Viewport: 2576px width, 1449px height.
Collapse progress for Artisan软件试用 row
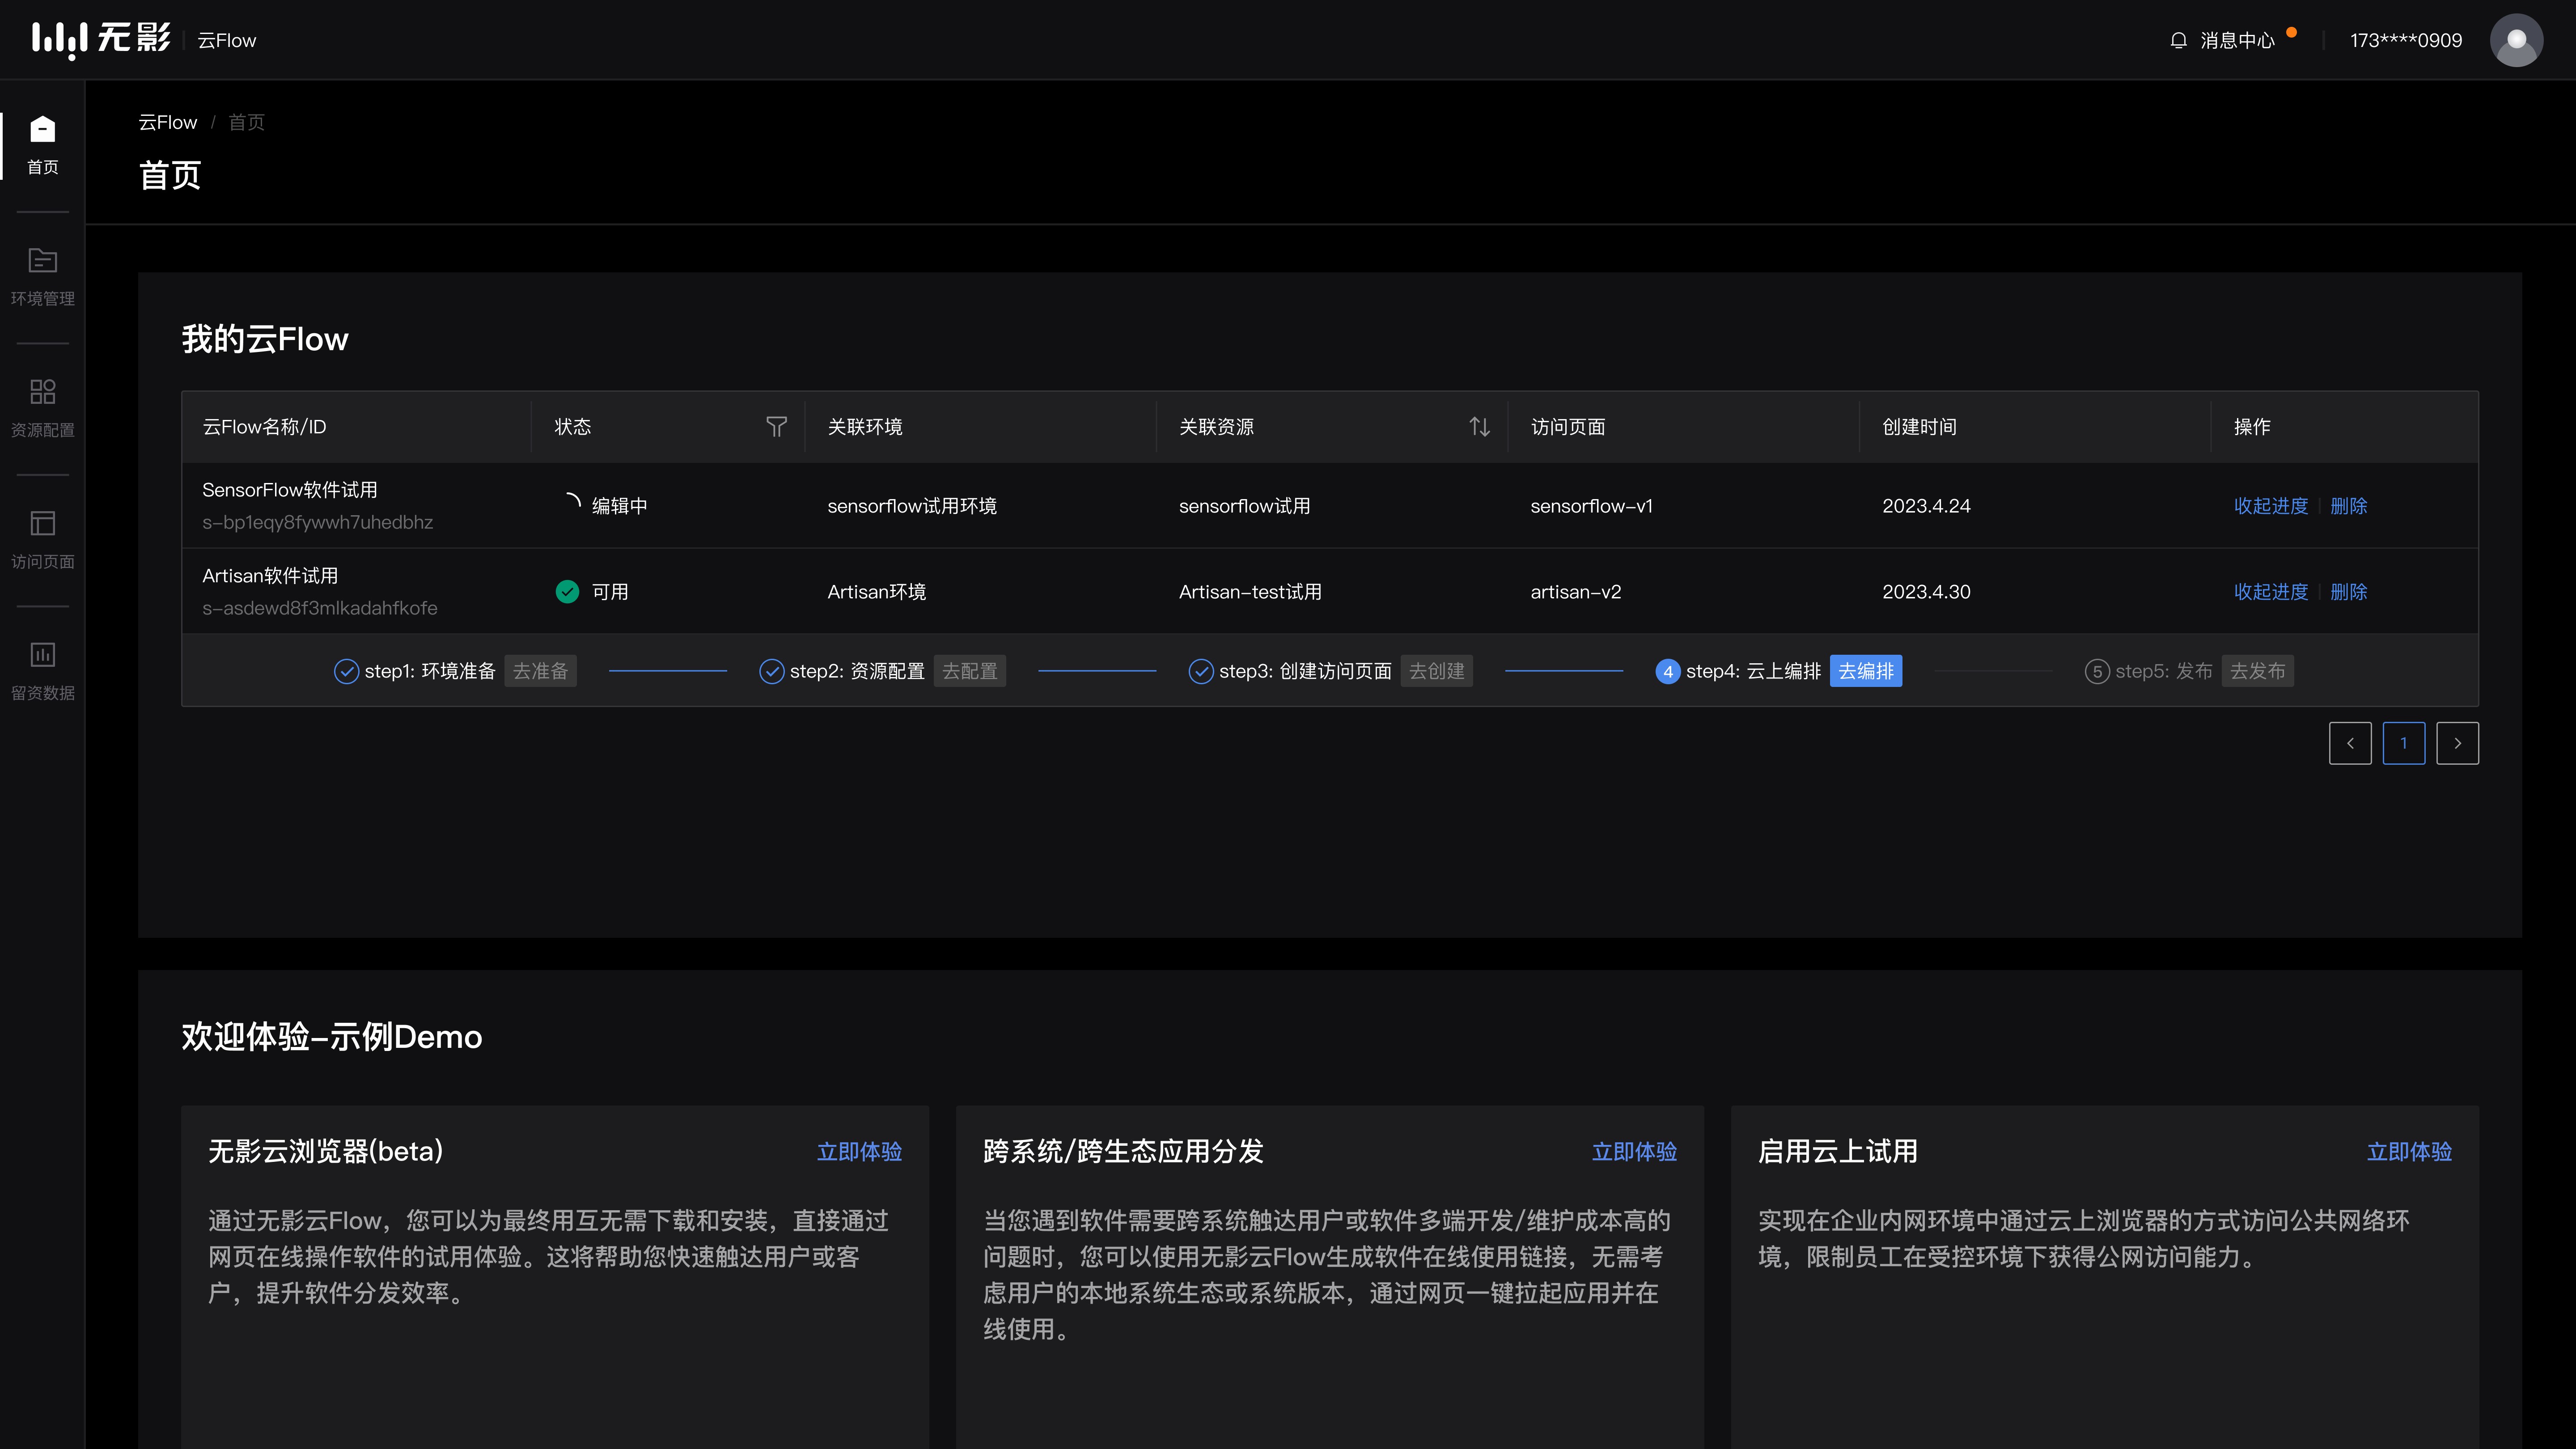[x=2271, y=592]
